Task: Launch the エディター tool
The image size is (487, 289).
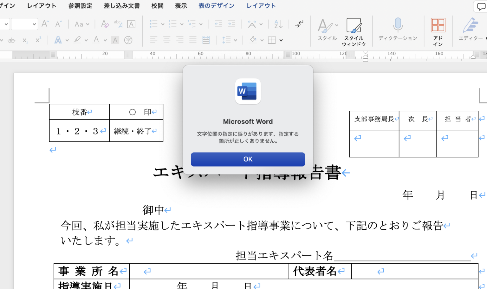Action: [471, 30]
